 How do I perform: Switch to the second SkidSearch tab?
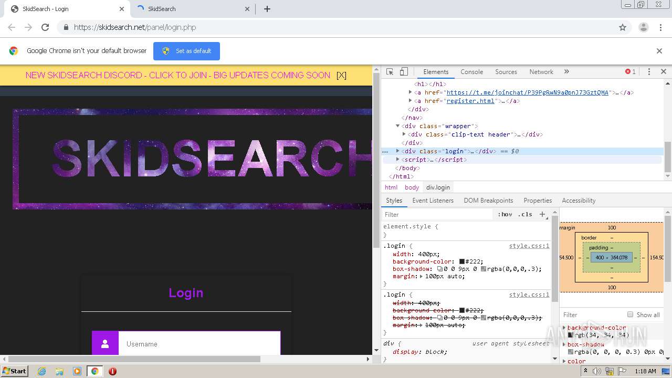point(193,9)
